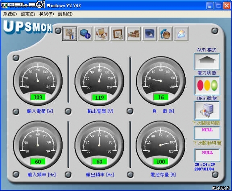Click the blue box with plus icon
232x191 pixels.
point(85,34)
